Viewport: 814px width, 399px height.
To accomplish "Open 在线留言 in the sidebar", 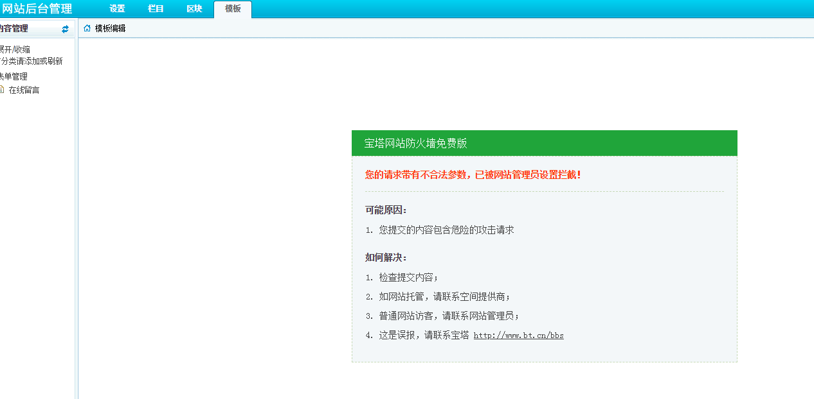I will [24, 90].
